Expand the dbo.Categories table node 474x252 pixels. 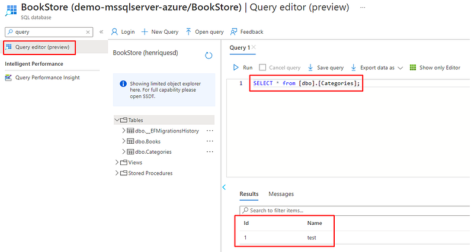(124, 151)
